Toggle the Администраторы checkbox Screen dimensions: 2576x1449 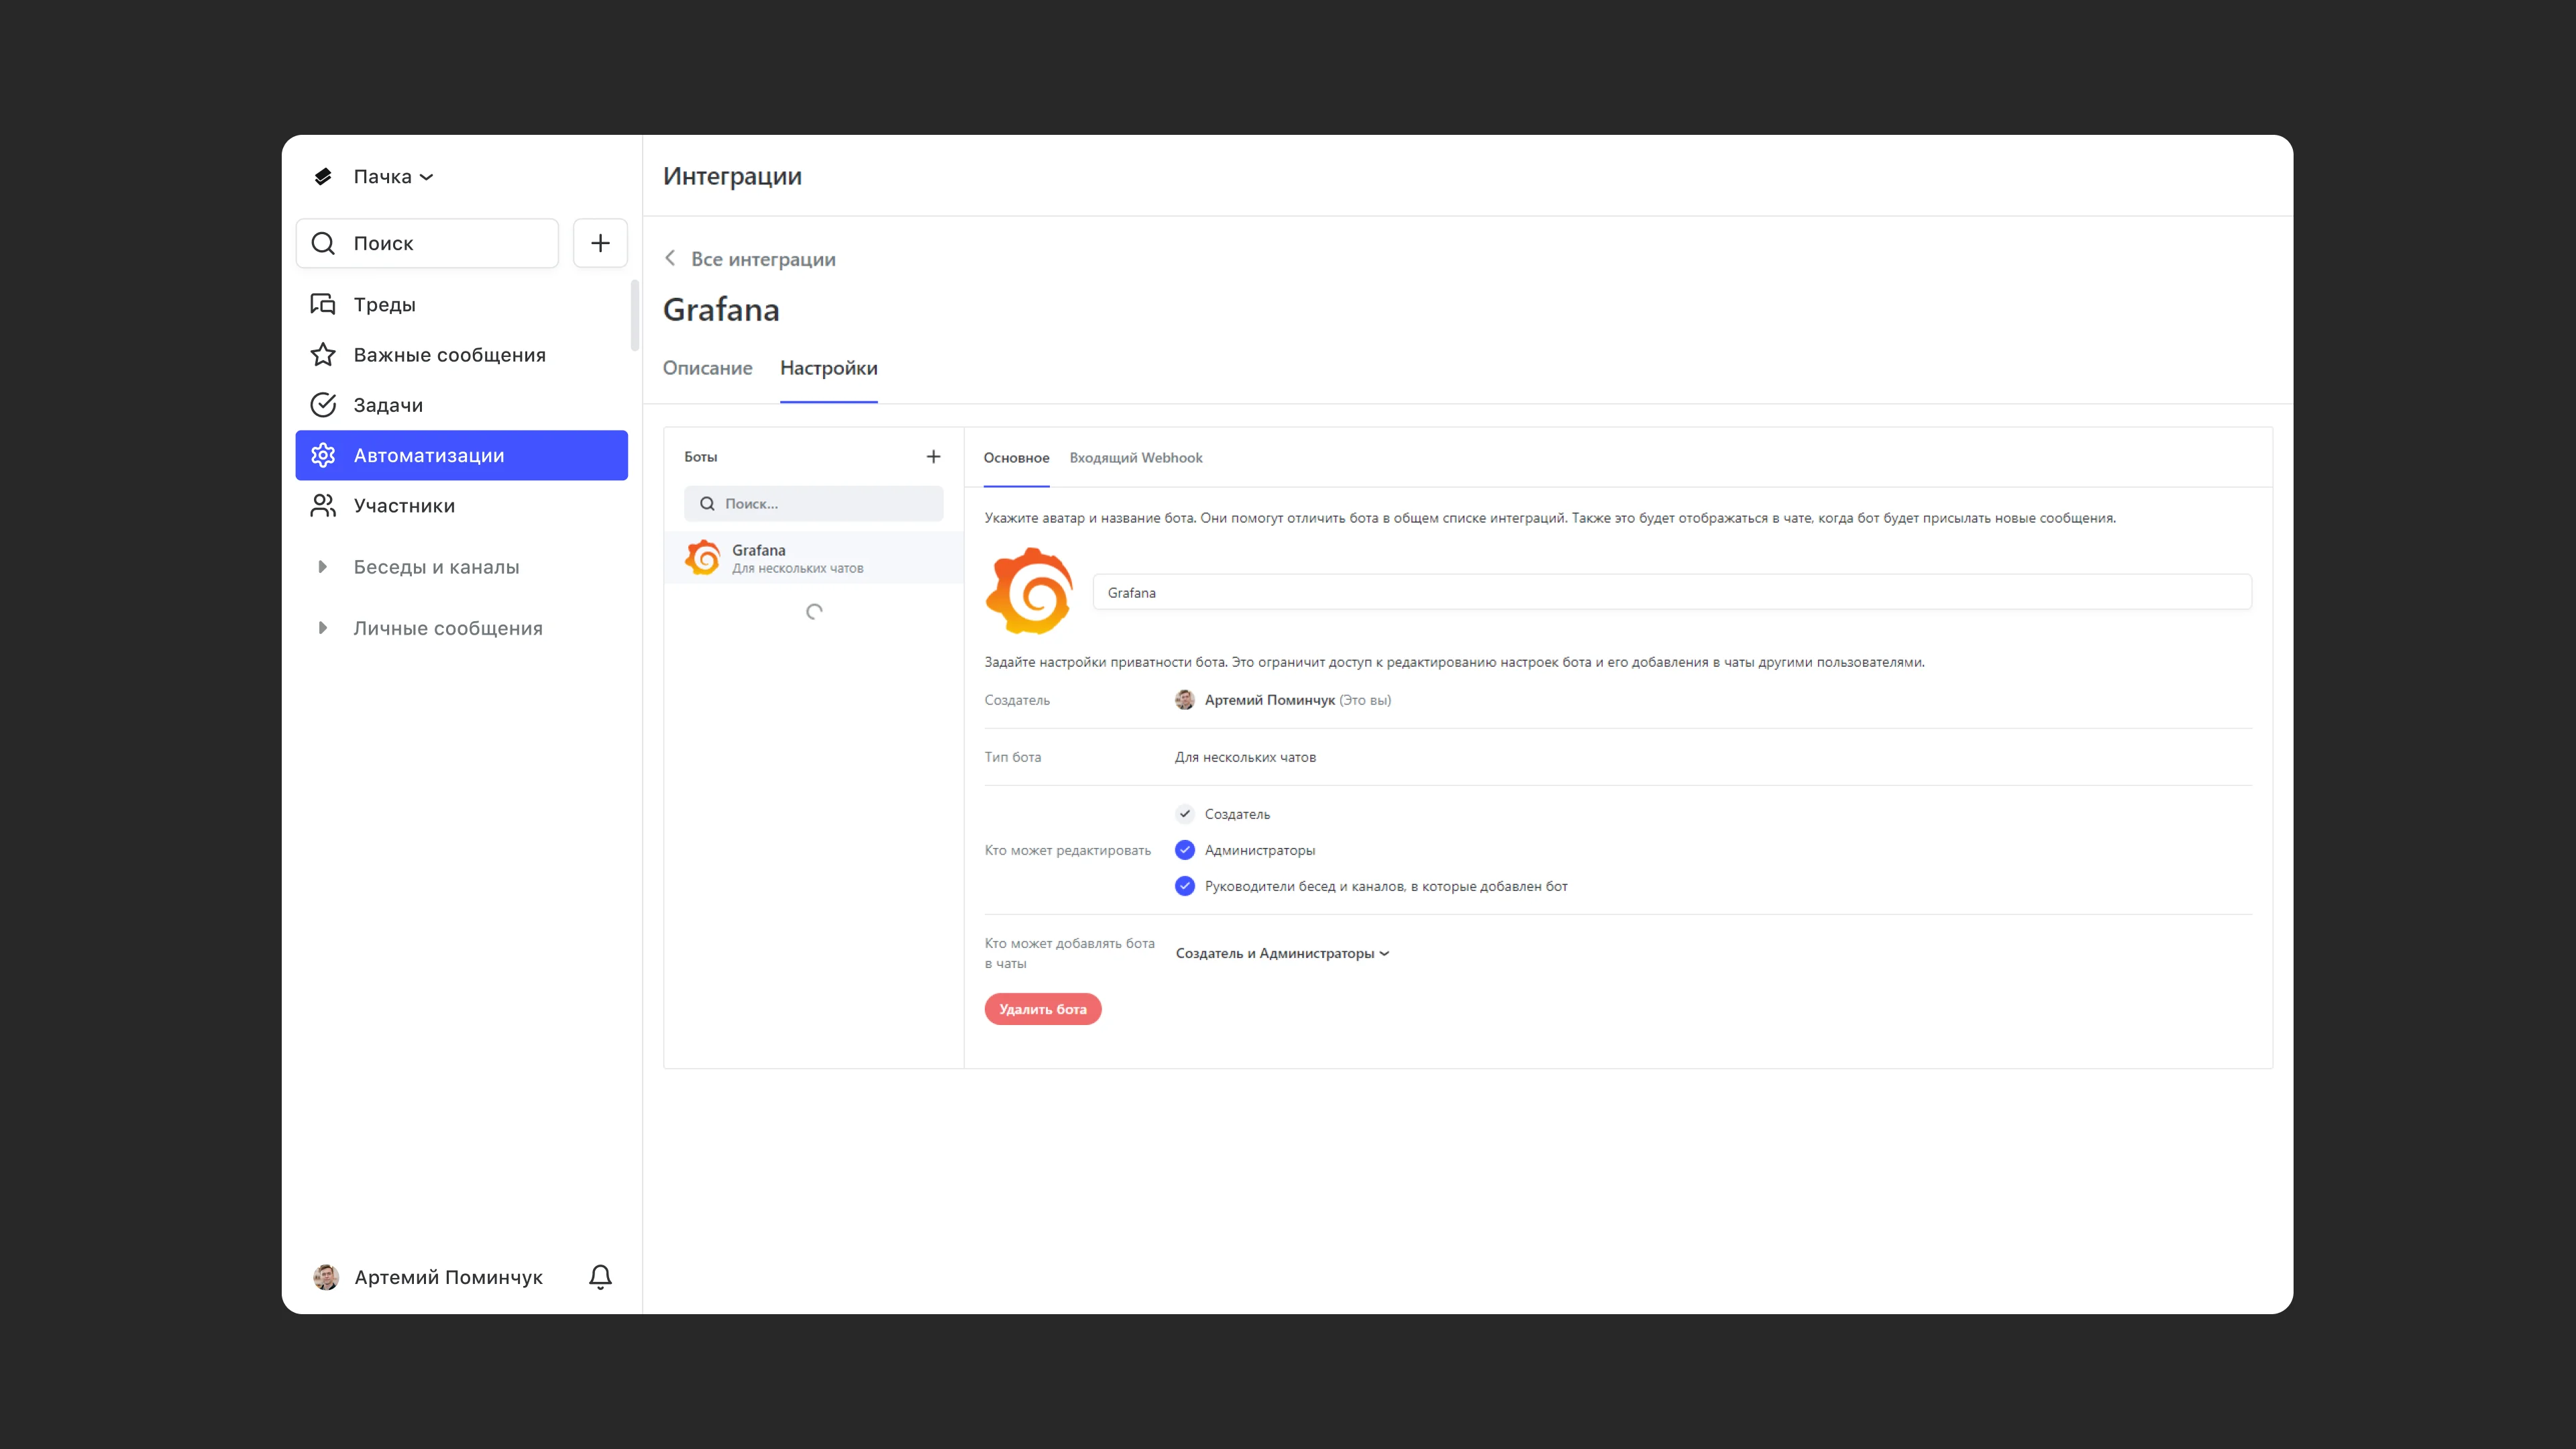click(x=1185, y=850)
